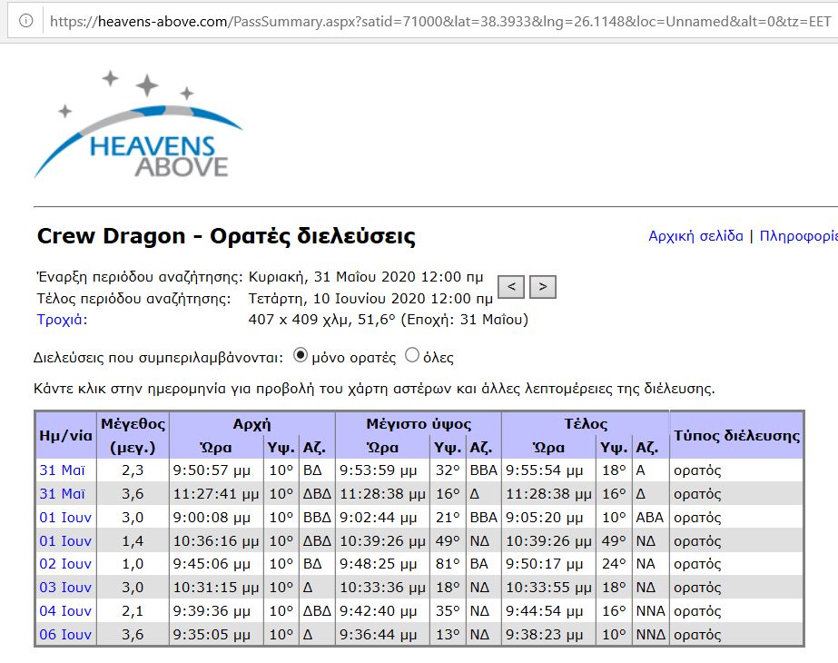Image resolution: width=838 pixels, height=663 pixels.
Task: Select the 'μόνο ορατές' radio button
Action: [x=301, y=356]
